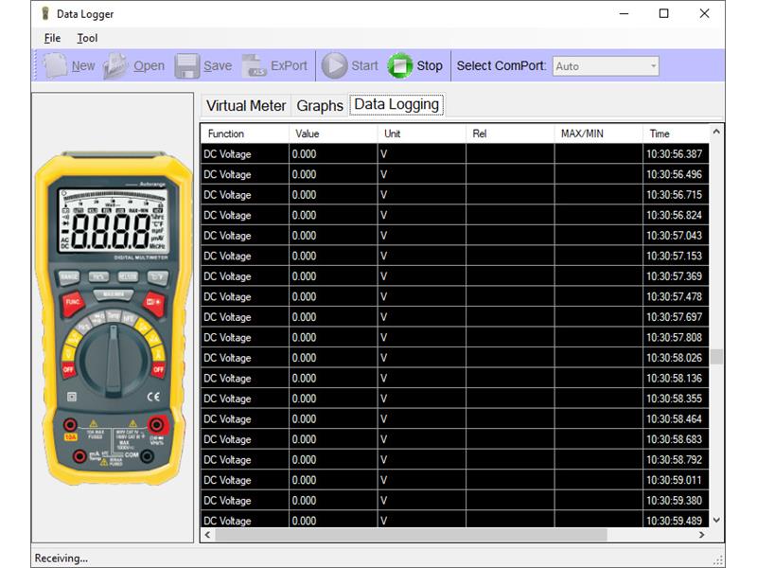Select the row timed 10:30:57.697
Screen dimensions: 757x568
pyautogui.click(x=455, y=317)
